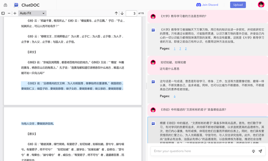
Task: Jump to cited page 1 in first answer
Action: point(174,49)
